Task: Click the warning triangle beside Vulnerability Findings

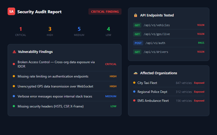Action: point(14,52)
